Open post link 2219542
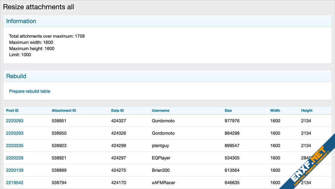 (x=15, y=183)
